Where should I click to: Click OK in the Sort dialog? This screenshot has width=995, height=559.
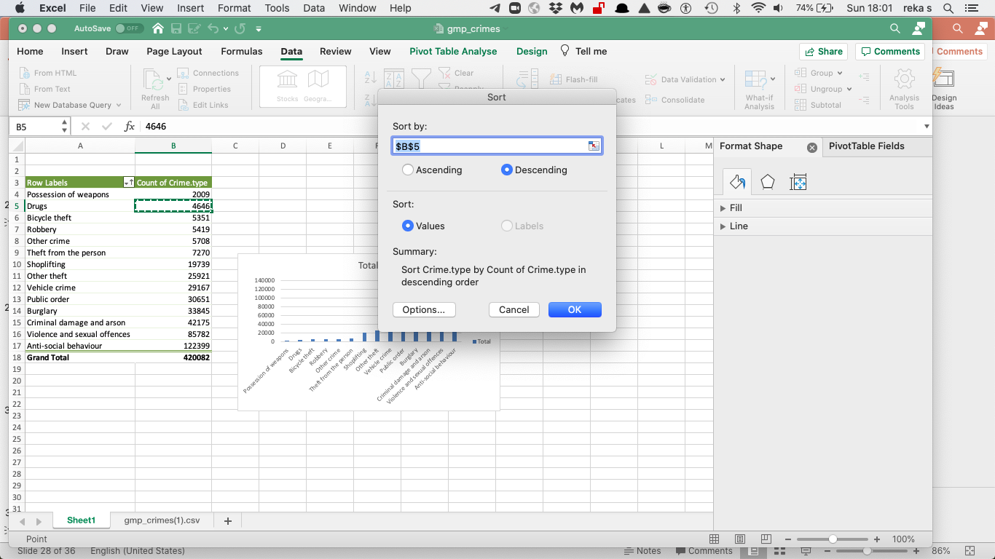[575, 309]
